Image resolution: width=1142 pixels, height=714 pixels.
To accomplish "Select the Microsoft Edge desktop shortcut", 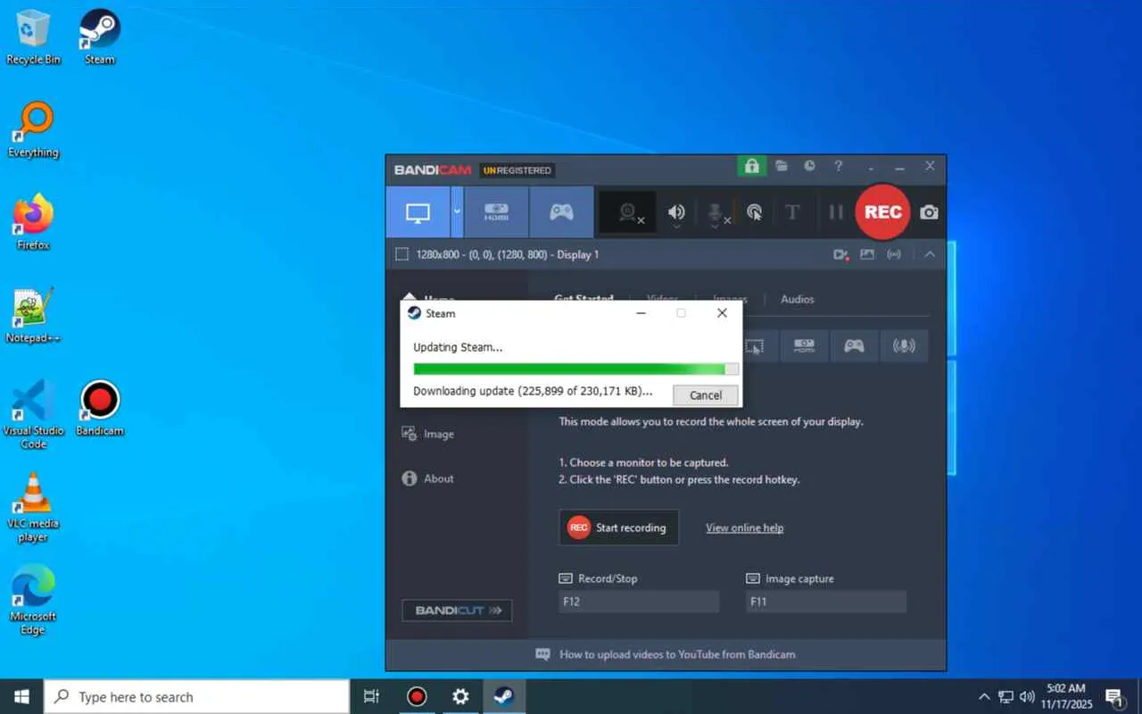I will (34, 600).
